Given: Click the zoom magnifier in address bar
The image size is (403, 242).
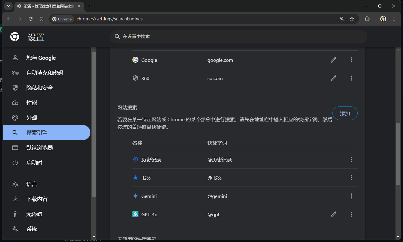Looking at the screenshot, I should (x=342, y=19).
